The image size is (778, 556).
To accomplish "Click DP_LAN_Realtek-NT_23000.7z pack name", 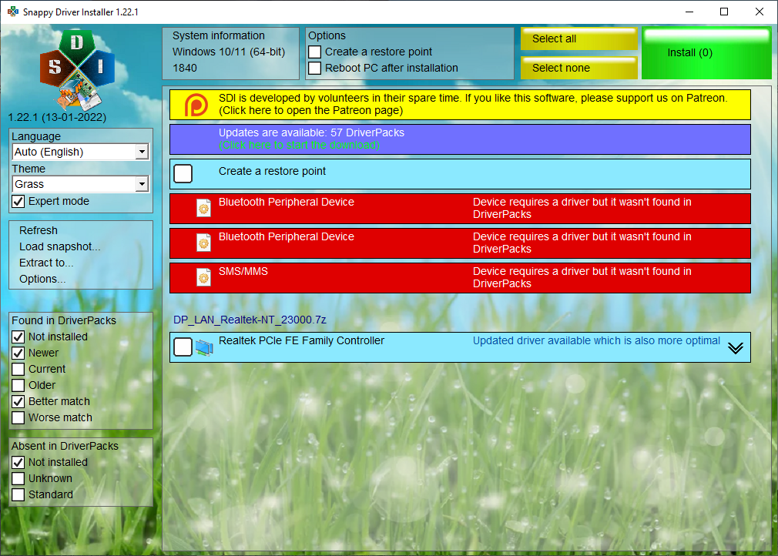I will tap(250, 320).
